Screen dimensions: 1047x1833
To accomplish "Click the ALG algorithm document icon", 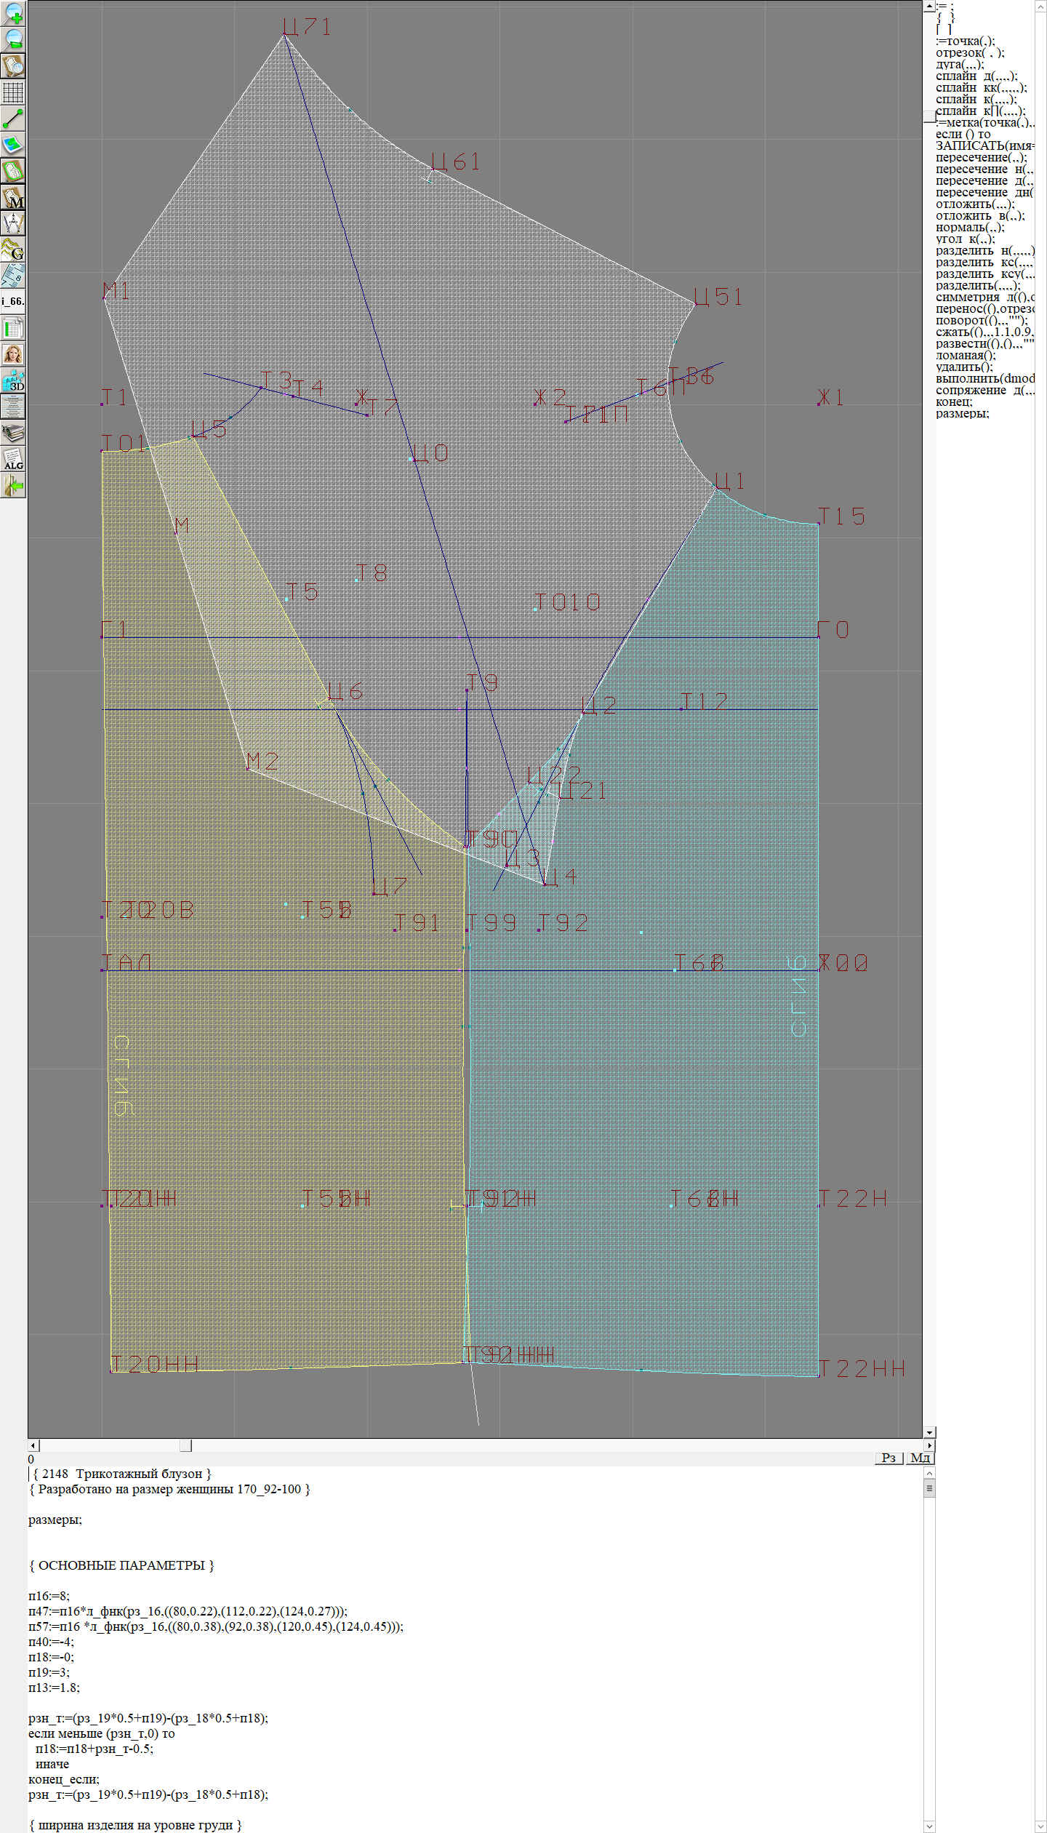I will [13, 460].
